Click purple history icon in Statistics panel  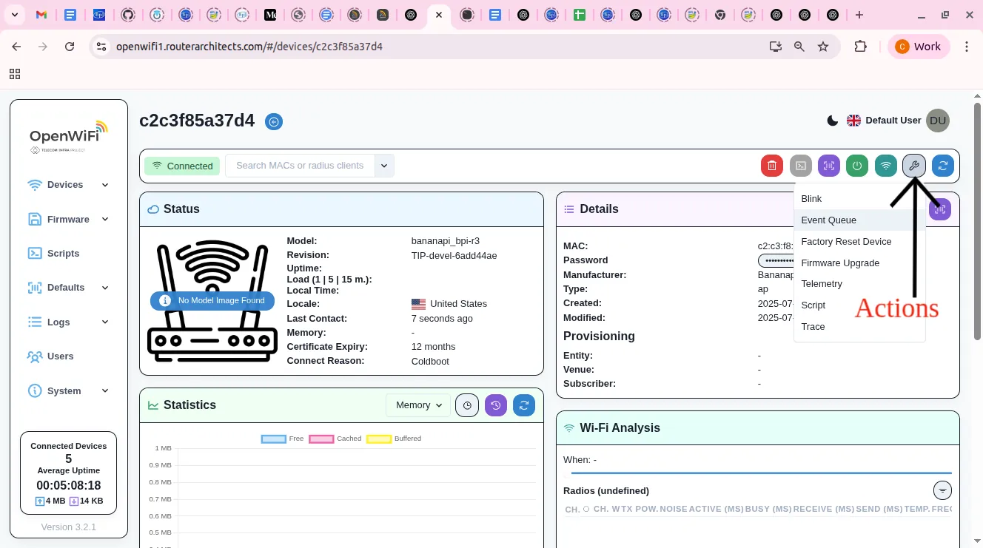[x=496, y=405]
